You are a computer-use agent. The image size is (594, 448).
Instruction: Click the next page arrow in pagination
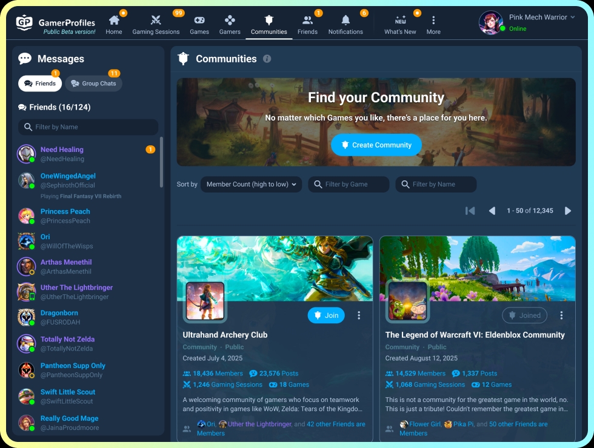click(x=568, y=211)
